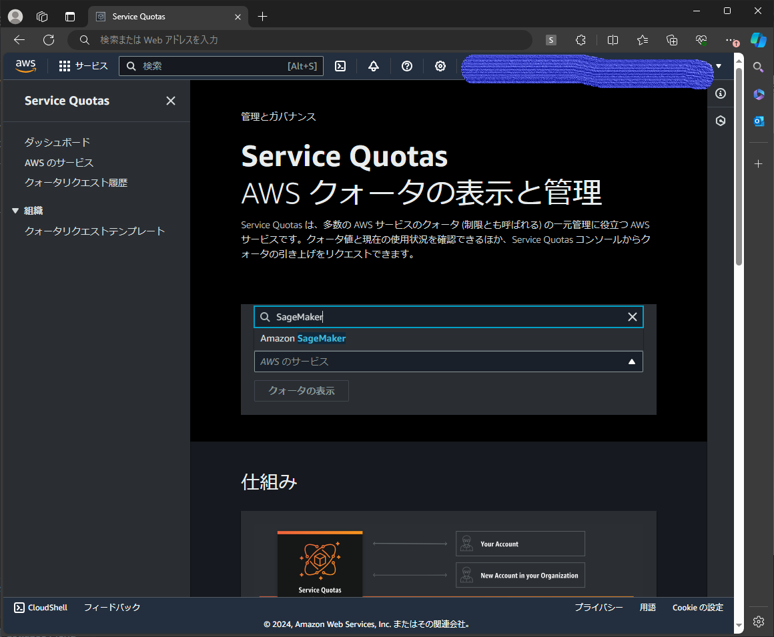Close the Service Quotas tab

tap(238, 17)
